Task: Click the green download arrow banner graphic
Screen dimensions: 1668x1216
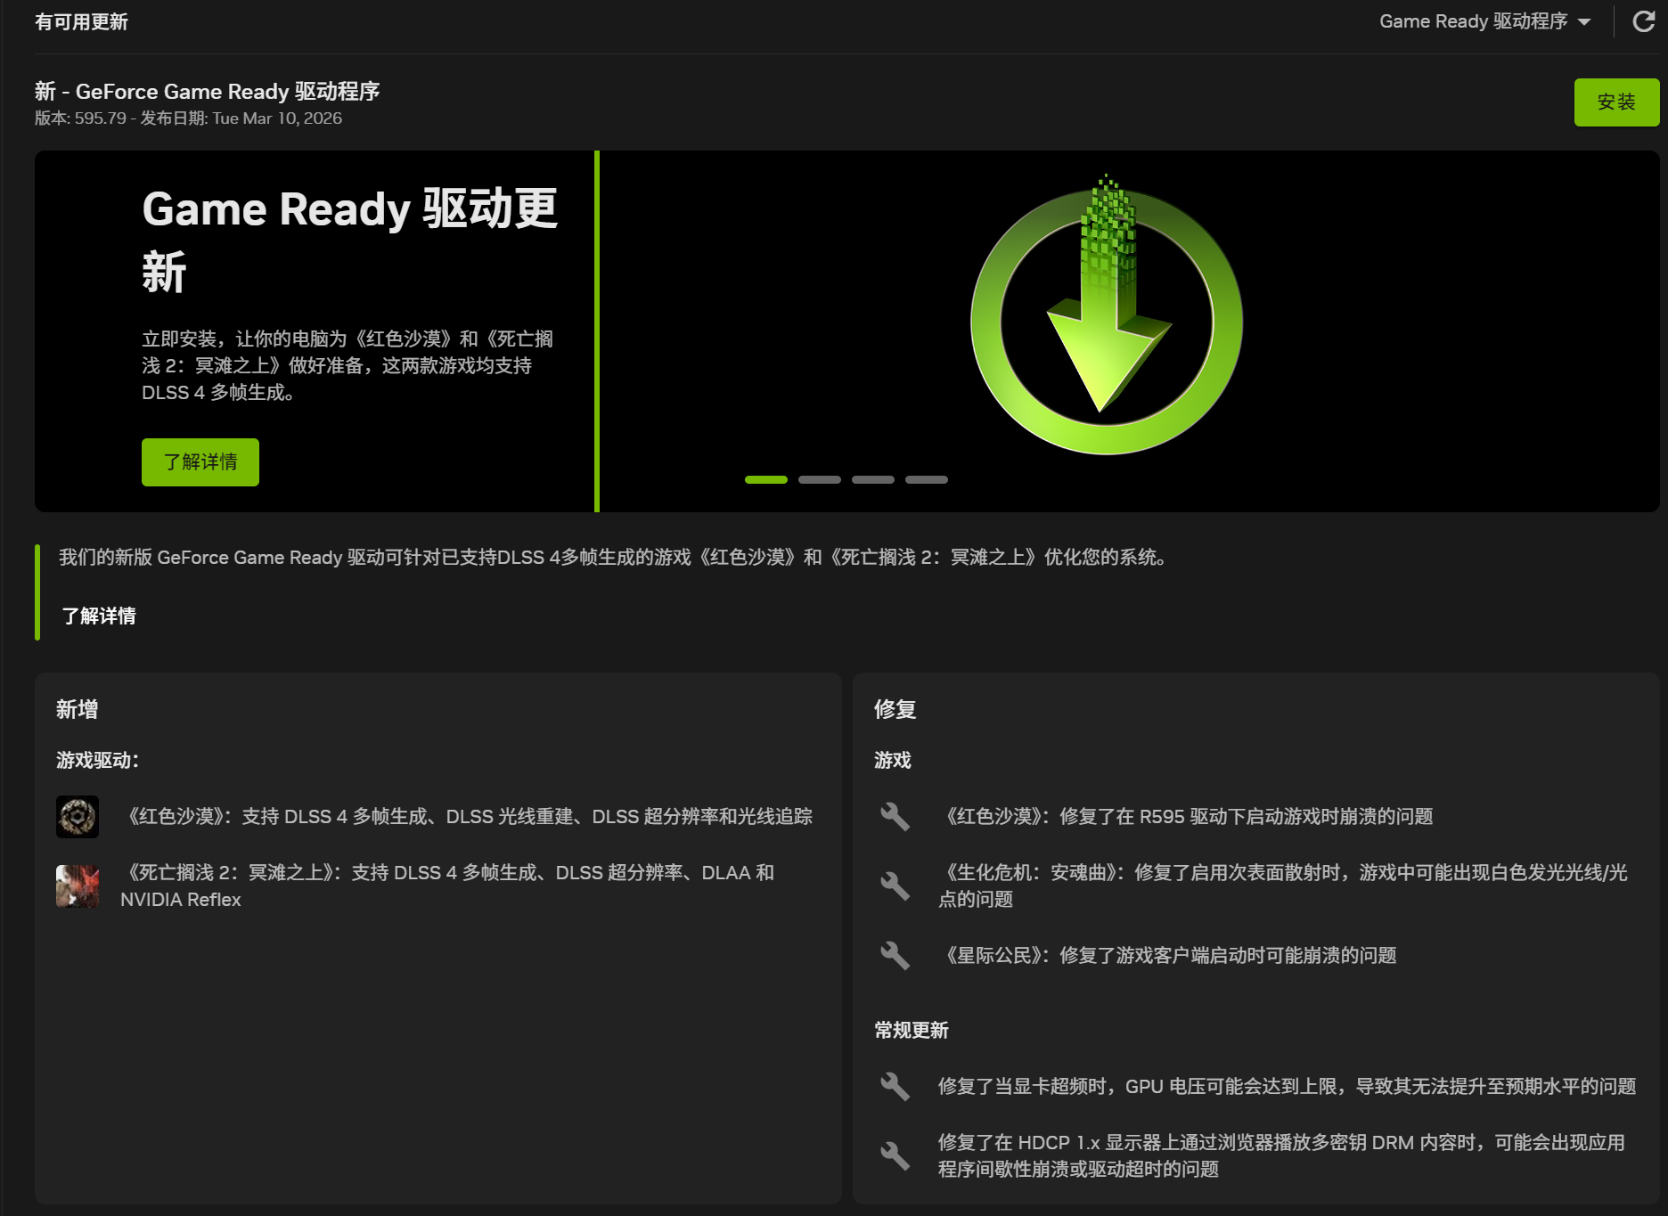Action: pyautogui.click(x=1107, y=316)
